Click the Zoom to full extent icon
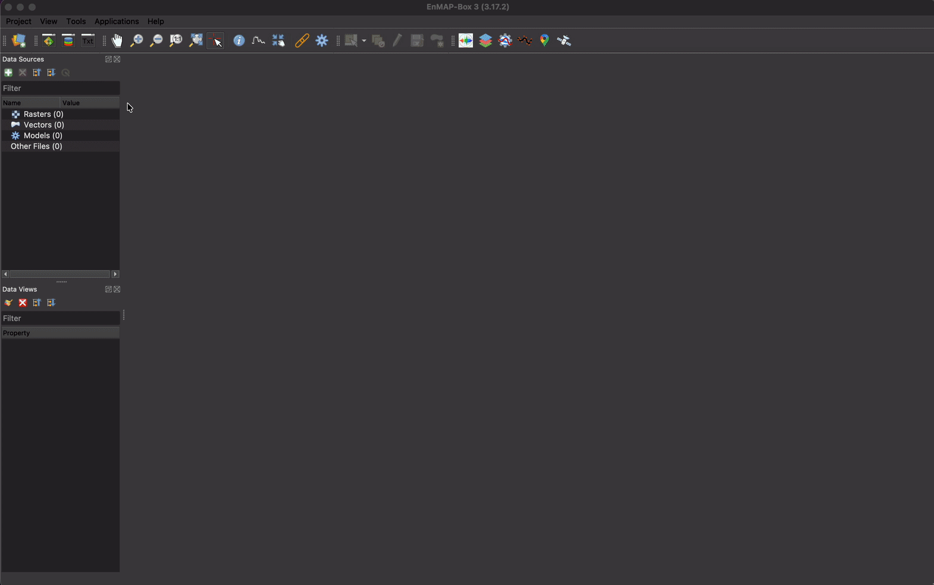The height and width of the screenshot is (585, 934). [x=196, y=40]
